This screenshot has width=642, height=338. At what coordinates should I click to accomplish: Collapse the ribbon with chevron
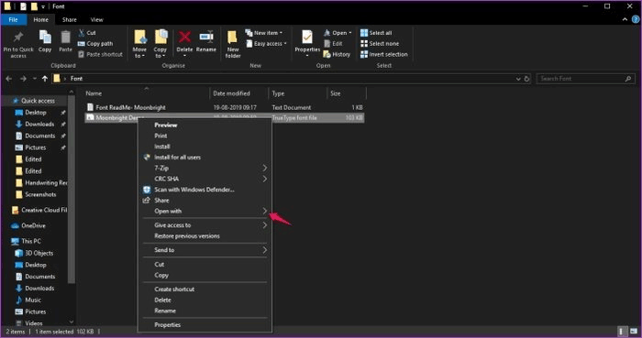click(x=625, y=19)
